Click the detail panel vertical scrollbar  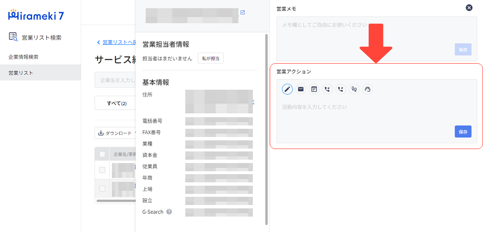(x=266, y=129)
